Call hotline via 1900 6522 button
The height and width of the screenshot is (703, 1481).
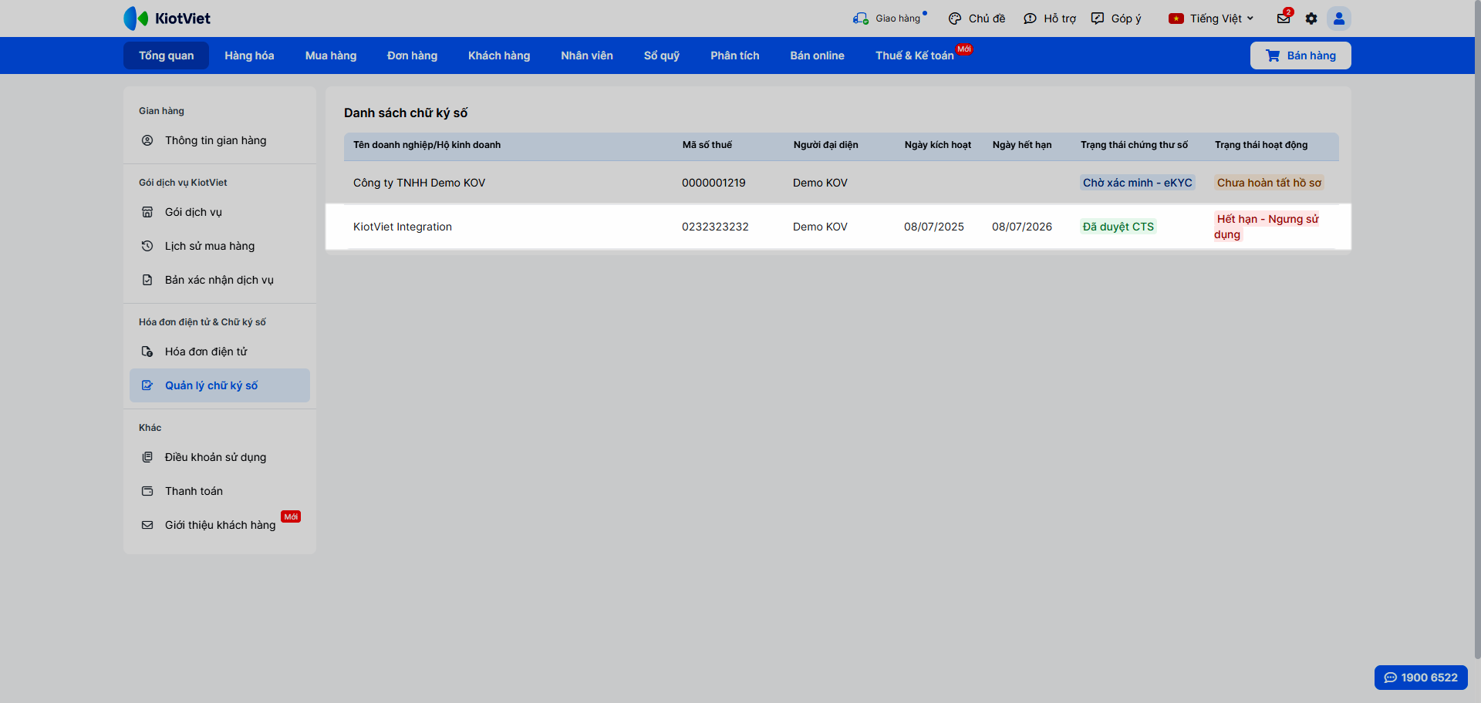1421,678
